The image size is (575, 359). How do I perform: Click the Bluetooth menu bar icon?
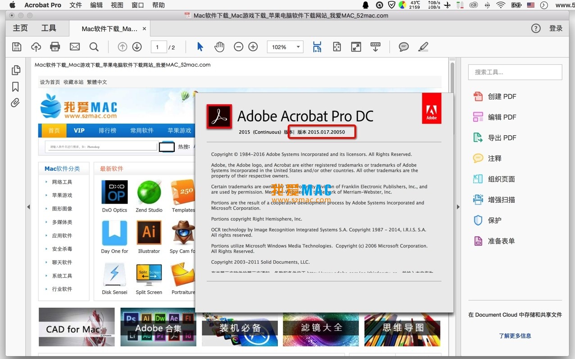point(487,5)
